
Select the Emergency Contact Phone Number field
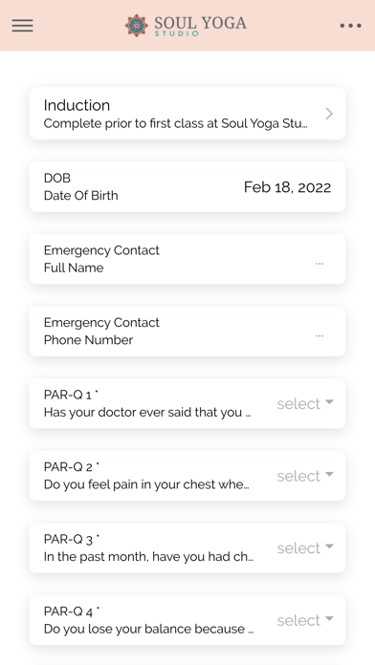click(x=187, y=331)
